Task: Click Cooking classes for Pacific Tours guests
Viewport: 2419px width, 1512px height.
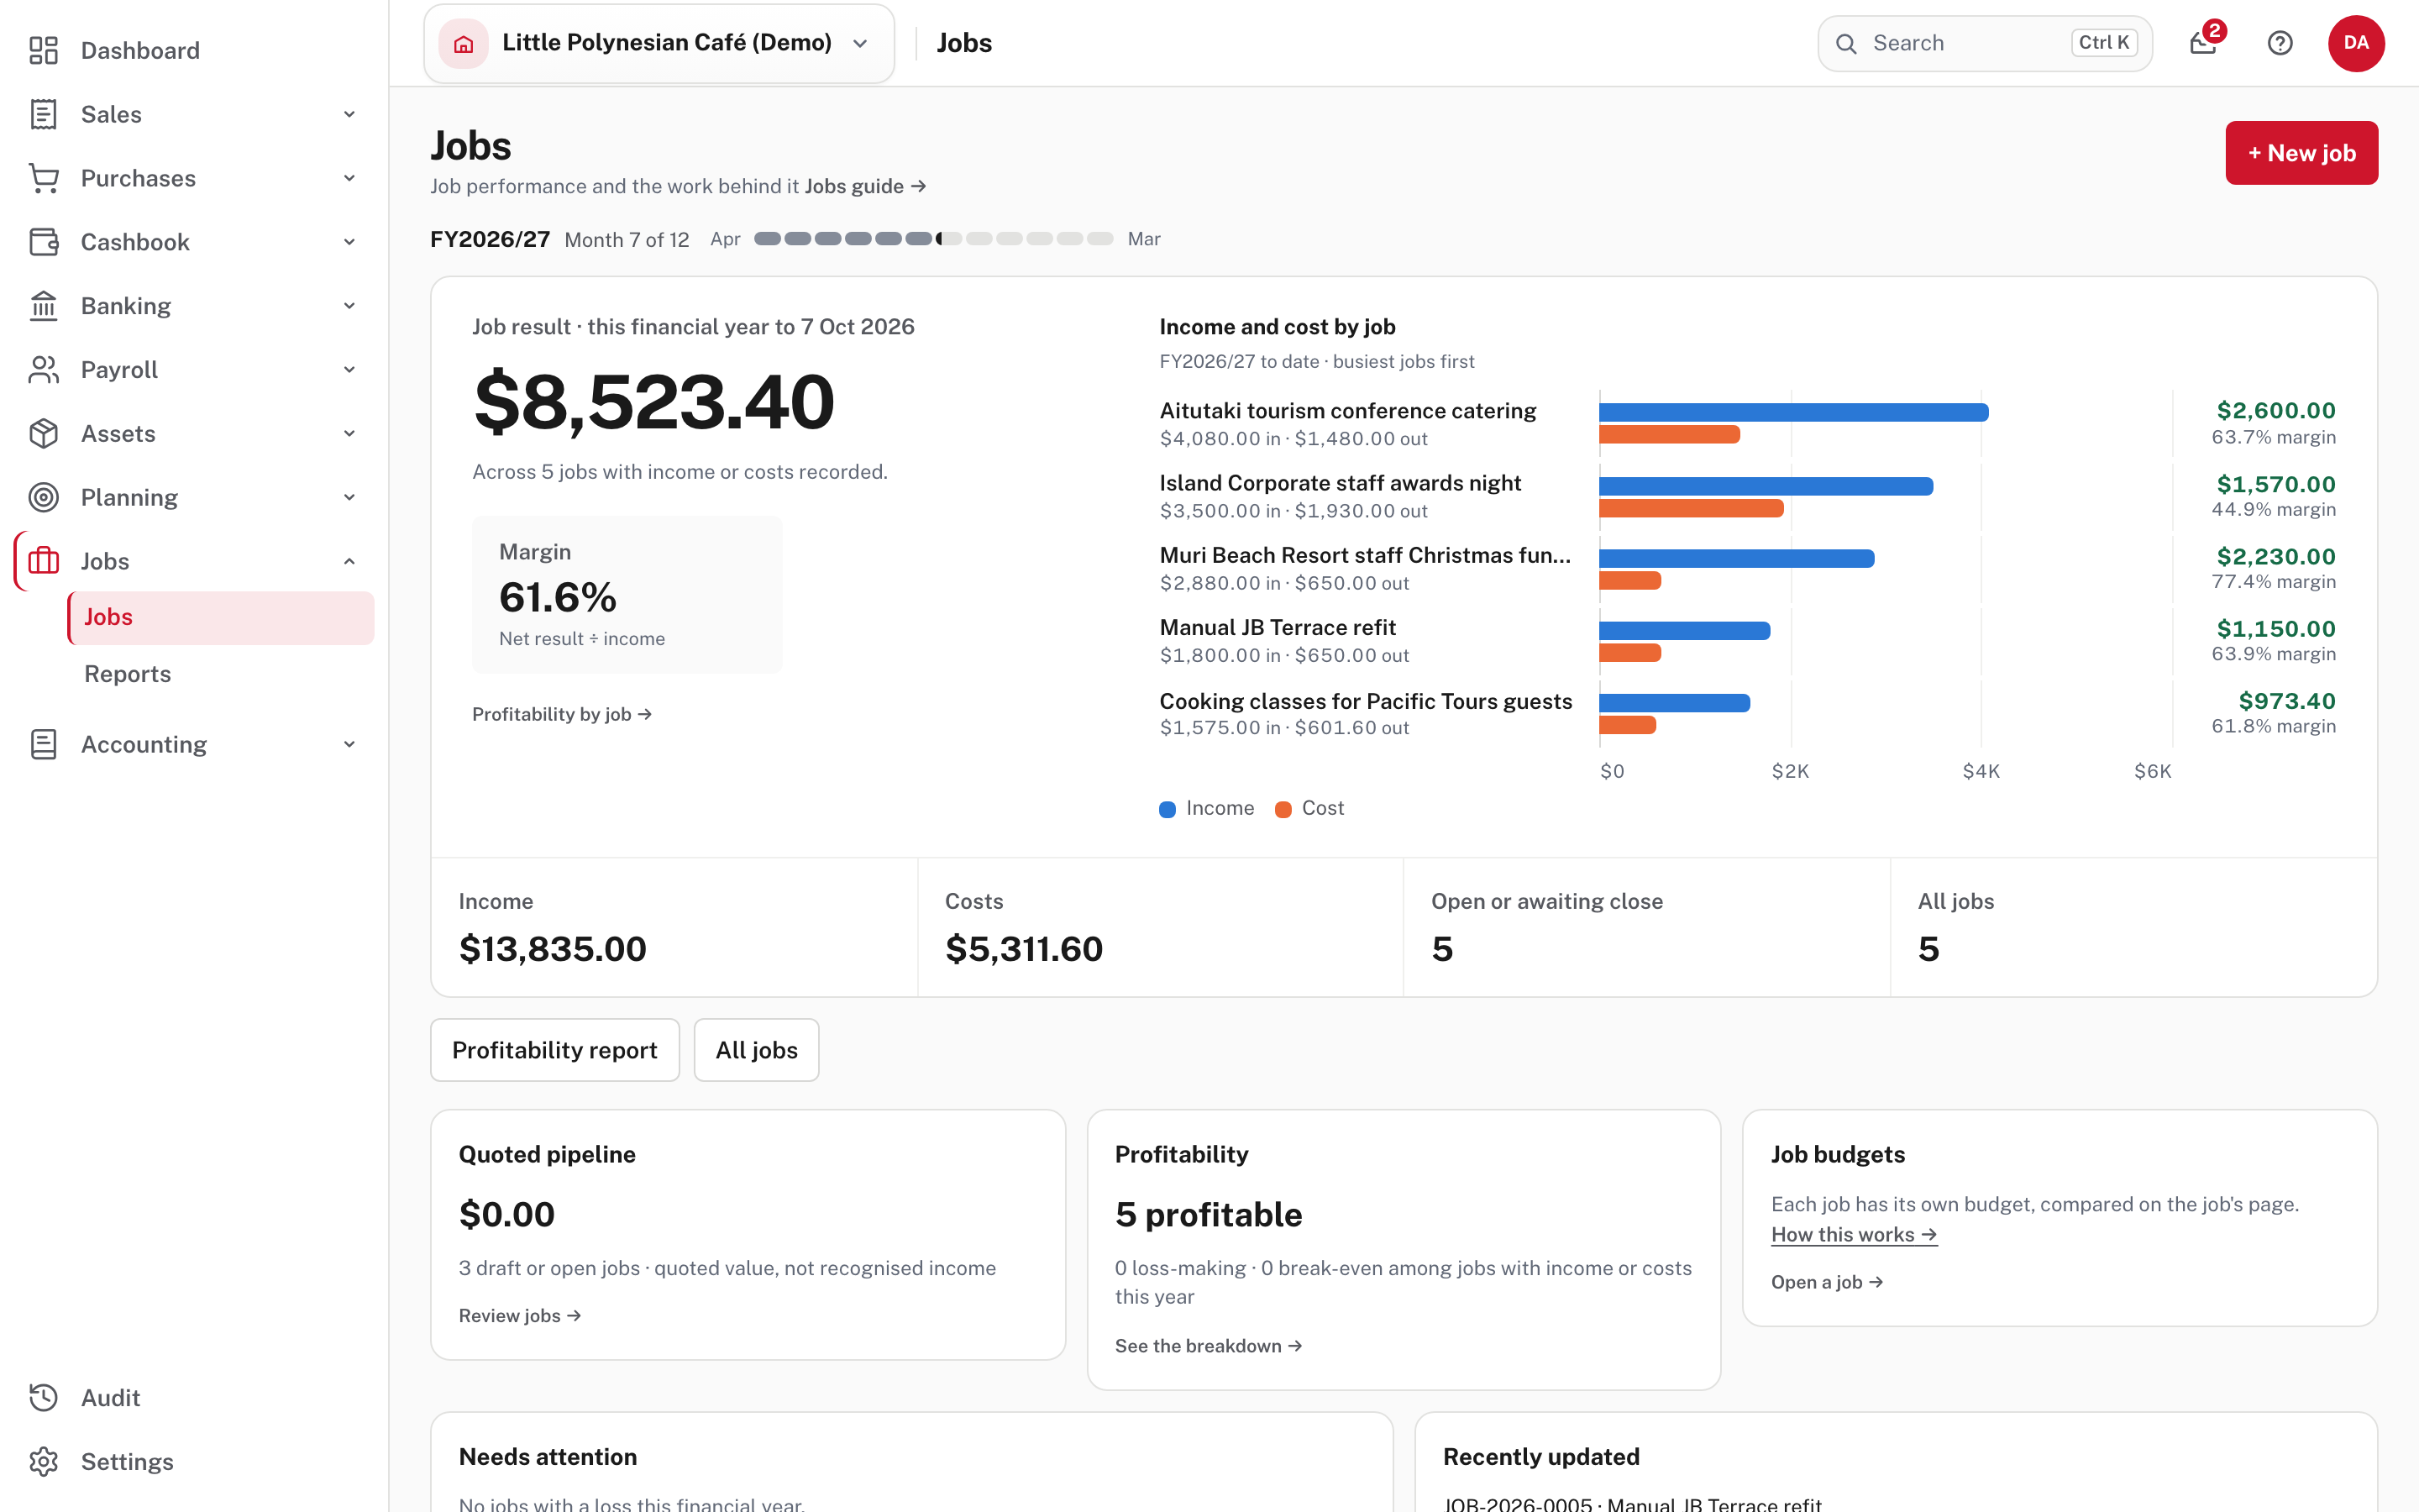Action: (x=1366, y=701)
